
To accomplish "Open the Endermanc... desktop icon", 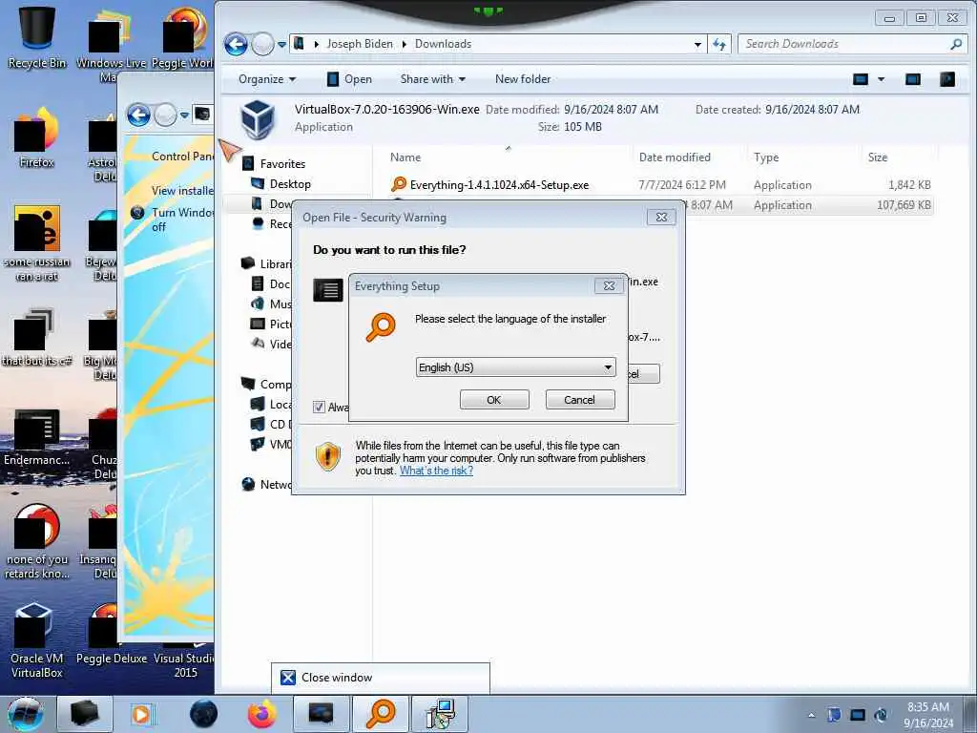I will (x=37, y=437).
